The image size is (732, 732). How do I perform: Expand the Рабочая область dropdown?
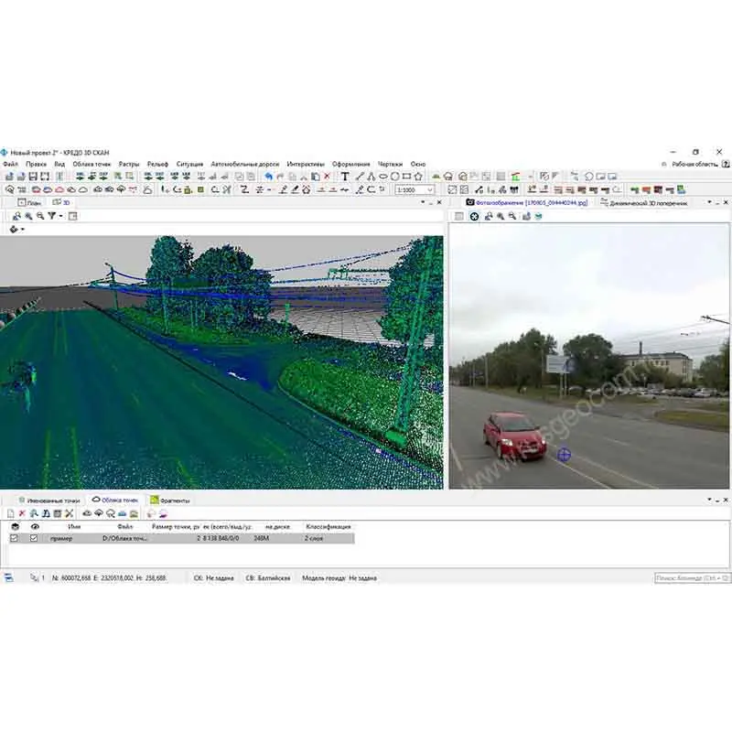[726, 164]
